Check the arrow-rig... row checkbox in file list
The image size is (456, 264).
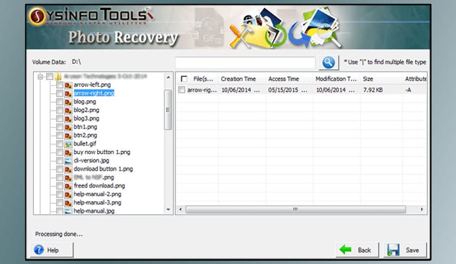tap(182, 90)
